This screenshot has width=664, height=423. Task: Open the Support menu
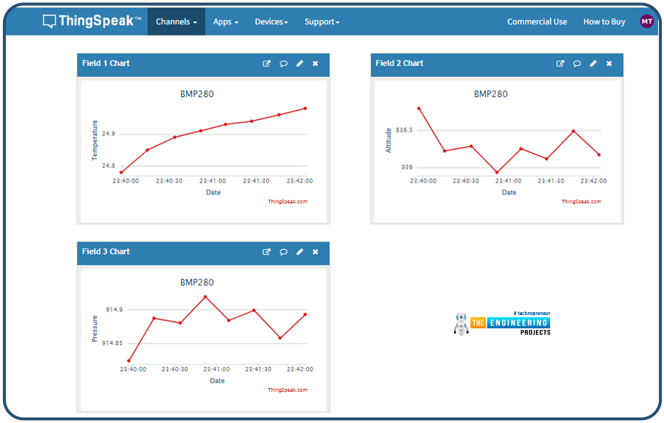pyautogui.click(x=322, y=22)
